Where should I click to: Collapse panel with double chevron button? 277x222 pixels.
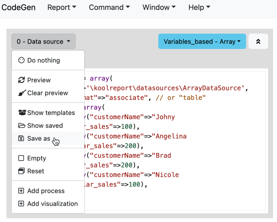coord(258,42)
